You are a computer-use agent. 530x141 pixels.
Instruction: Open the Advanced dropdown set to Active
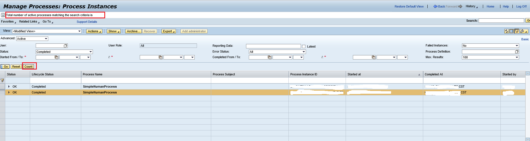point(32,39)
